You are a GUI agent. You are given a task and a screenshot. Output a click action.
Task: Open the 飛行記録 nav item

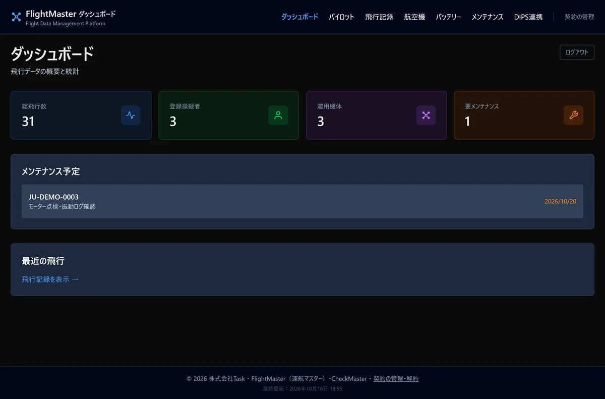pos(379,17)
